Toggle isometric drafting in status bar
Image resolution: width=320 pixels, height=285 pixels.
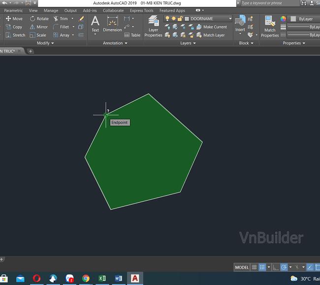click(297, 267)
